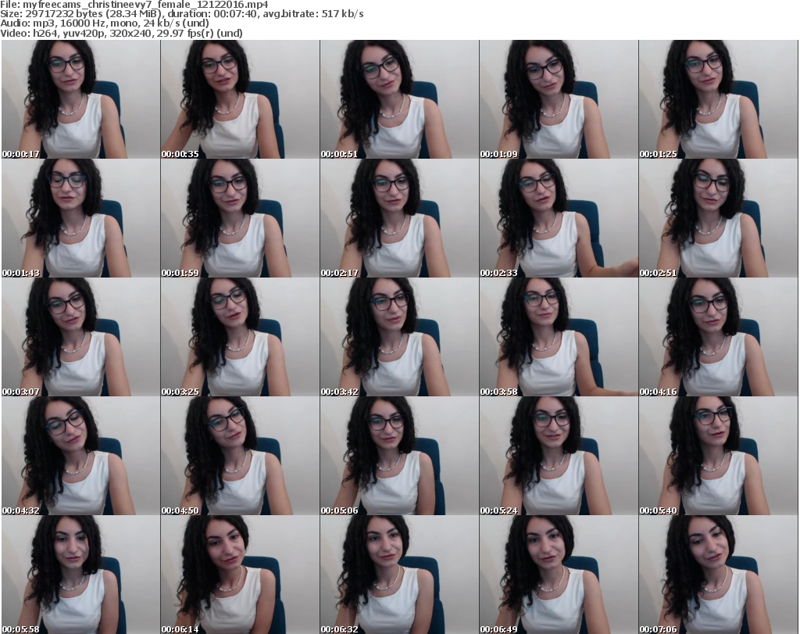Click the thumbnail frame at 00:07:06
800x634 pixels.
point(718,575)
